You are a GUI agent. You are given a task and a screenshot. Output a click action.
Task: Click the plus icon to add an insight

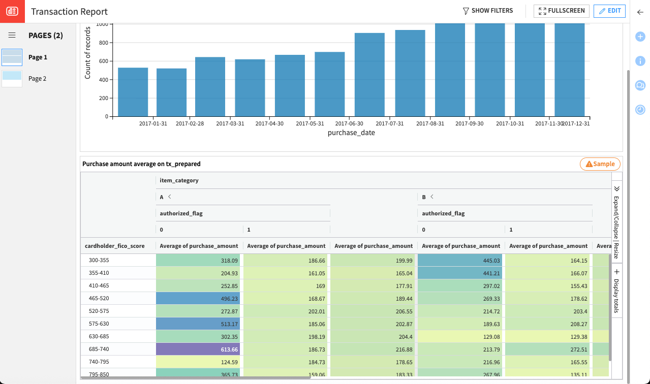(640, 37)
